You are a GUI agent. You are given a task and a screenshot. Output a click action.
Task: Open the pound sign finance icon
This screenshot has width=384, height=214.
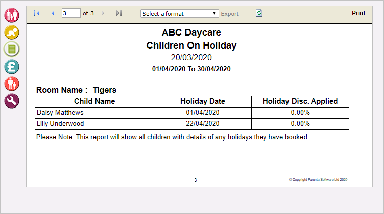click(x=12, y=67)
